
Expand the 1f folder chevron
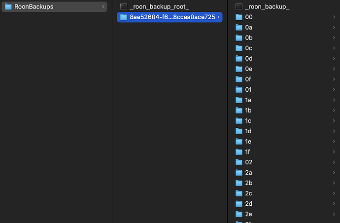tap(334, 152)
